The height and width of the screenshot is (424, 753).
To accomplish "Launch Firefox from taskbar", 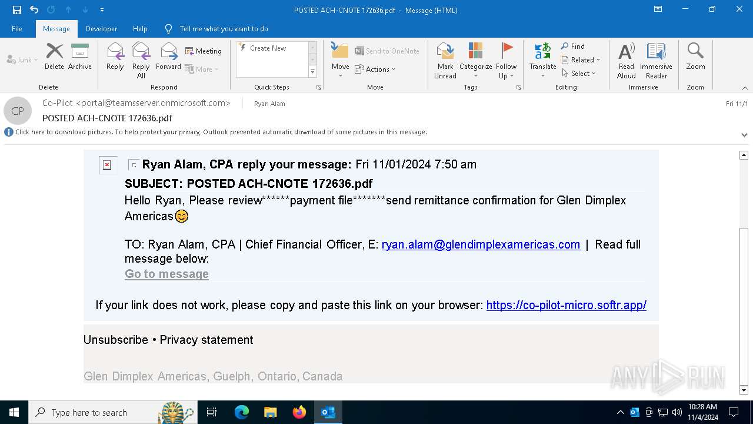I will point(299,412).
